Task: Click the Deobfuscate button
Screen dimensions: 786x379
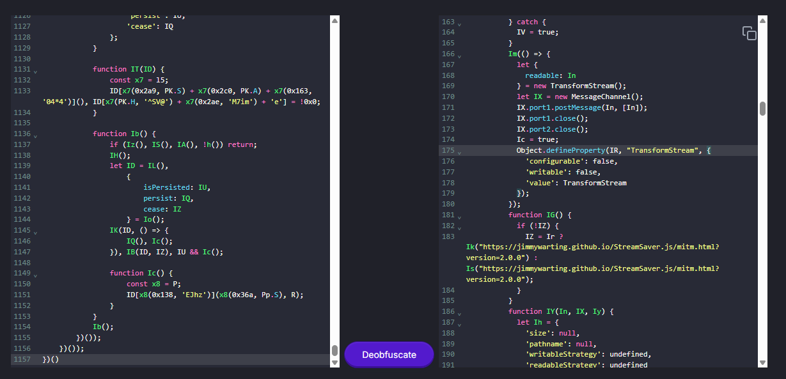Action: pyautogui.click(x=389, y=355)
